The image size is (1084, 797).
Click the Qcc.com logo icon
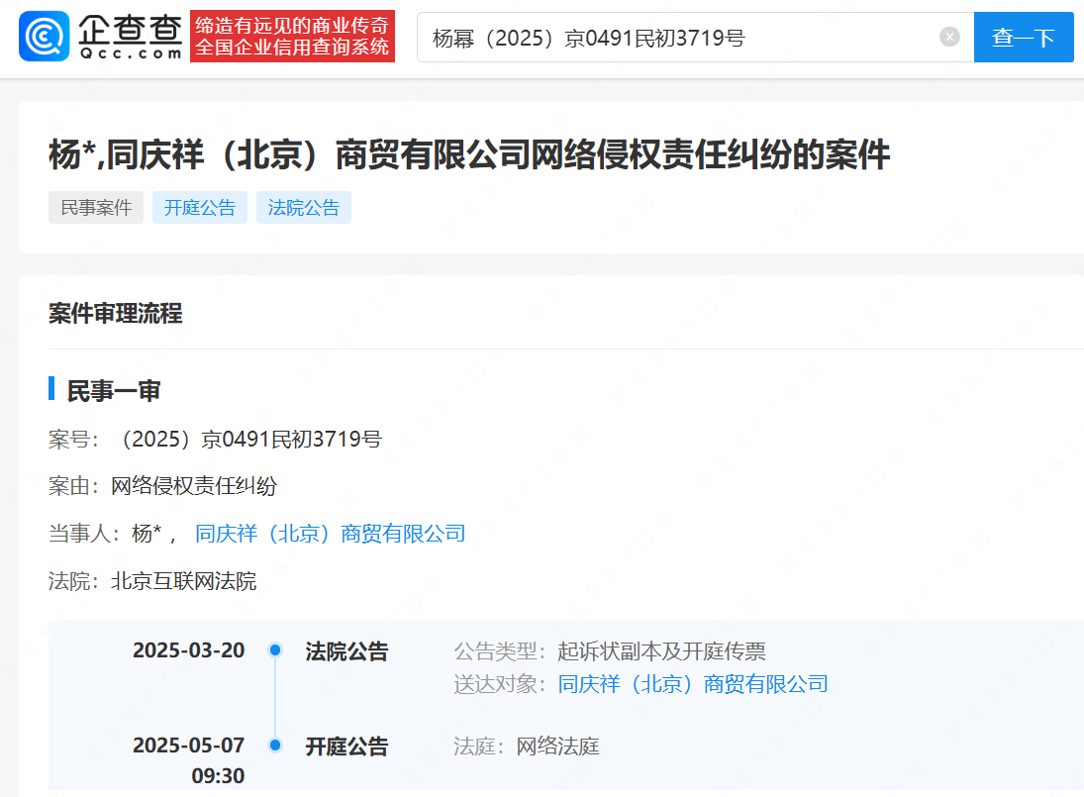(45, 36)
